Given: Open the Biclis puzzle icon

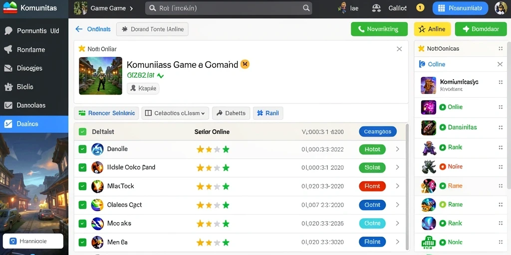Looking at the screenshot, I should point(8,87).
